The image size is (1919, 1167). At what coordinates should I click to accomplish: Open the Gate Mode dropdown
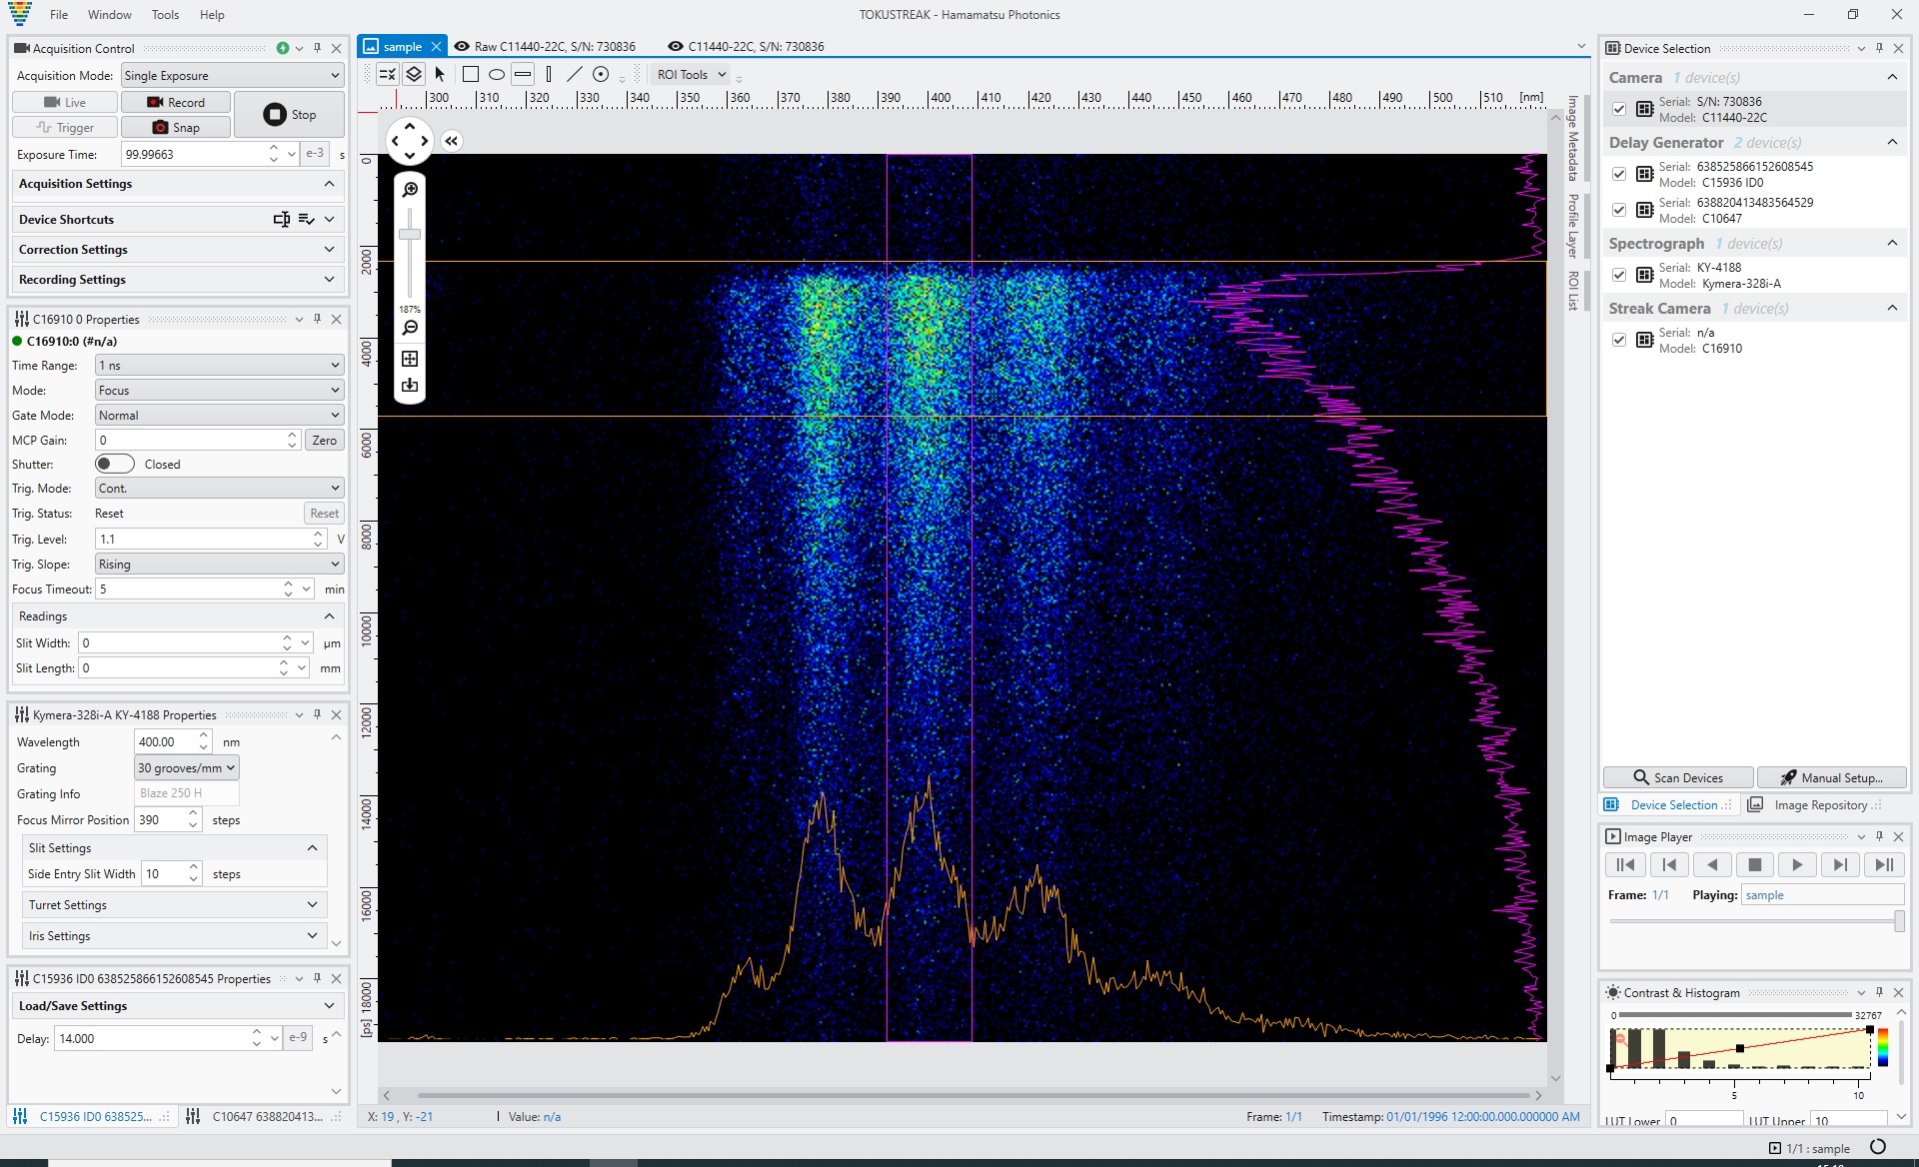tap(220, 415)
